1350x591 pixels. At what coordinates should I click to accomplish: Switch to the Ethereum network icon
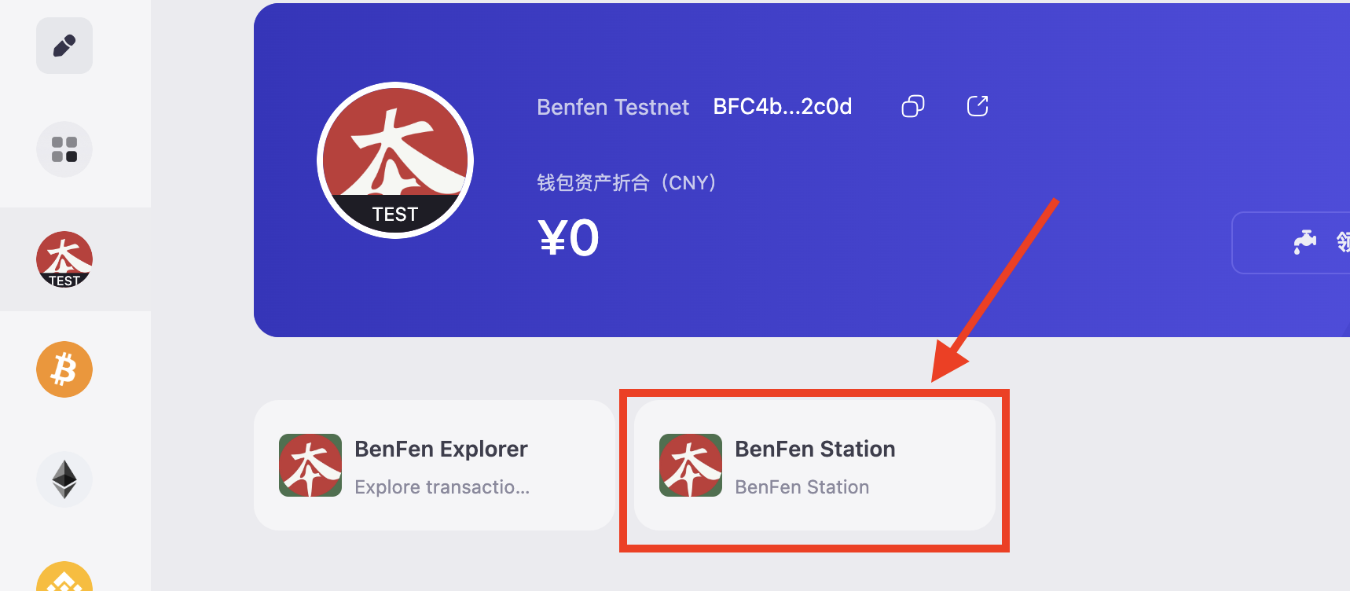click(x=64, y=479)
